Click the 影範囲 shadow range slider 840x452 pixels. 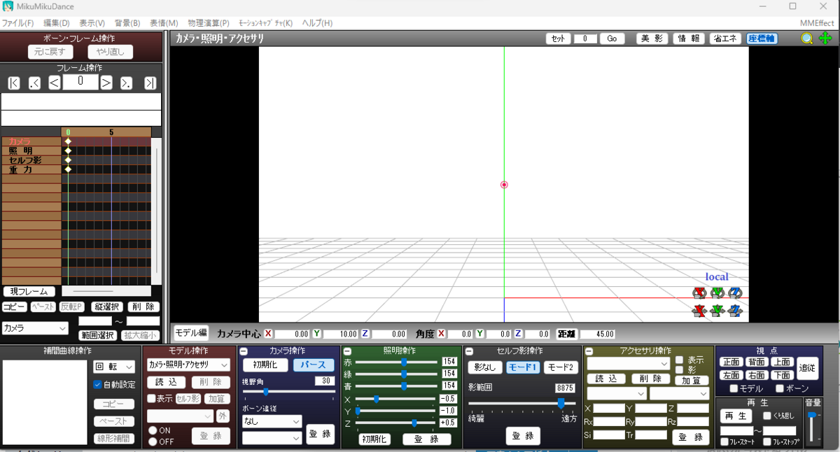(x=522, y=403)
